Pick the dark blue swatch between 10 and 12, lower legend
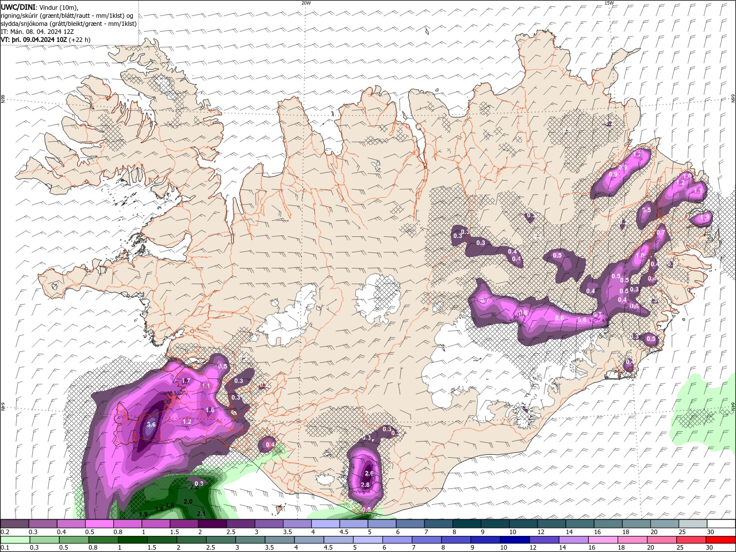This screenshot has width=736, height=552. (x=514, y=540)
